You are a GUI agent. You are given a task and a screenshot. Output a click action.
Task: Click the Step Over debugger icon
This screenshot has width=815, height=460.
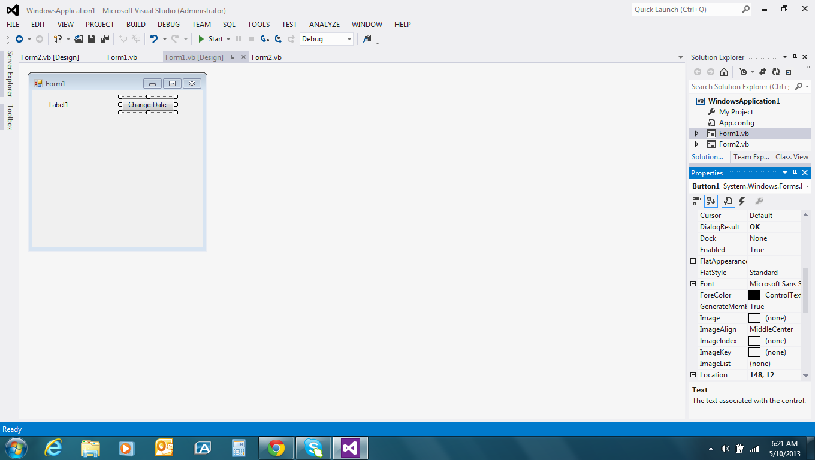coord(278,39)
